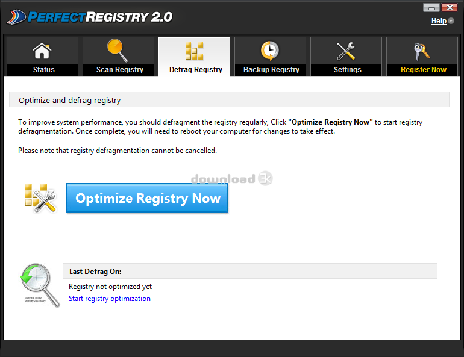
Task: Click the Defrag Registry blocks icon
Action: pos(194,51)
